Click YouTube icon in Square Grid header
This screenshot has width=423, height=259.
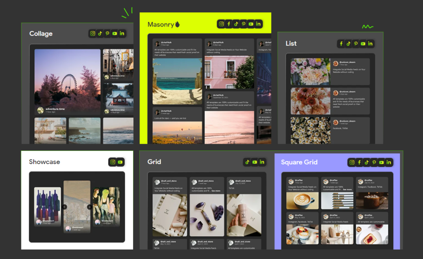381,162
